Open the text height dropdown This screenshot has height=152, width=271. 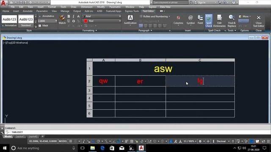tap(56, 21)
